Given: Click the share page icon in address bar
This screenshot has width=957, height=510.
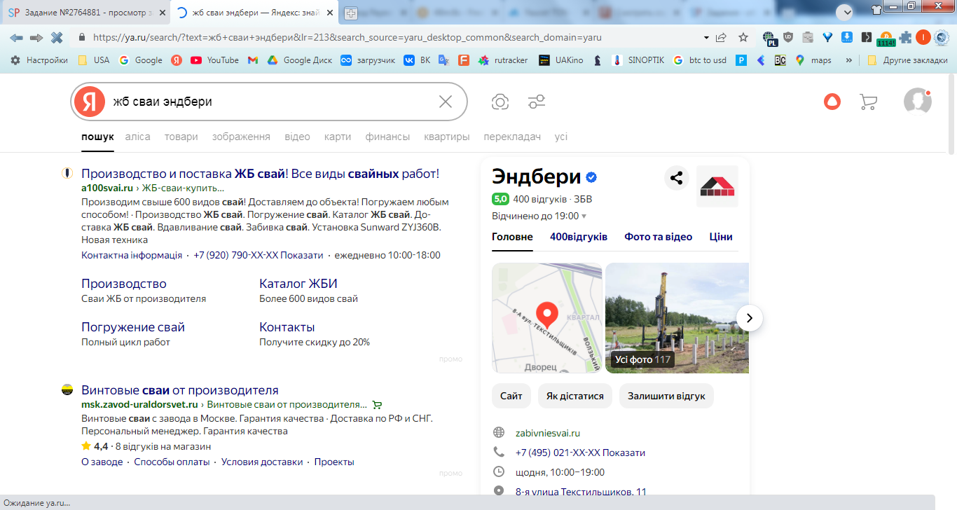Looking at the screenshot, I should (721, 38).
